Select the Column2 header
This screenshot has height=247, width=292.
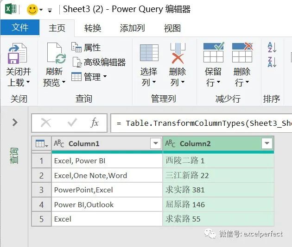[218, 143]
